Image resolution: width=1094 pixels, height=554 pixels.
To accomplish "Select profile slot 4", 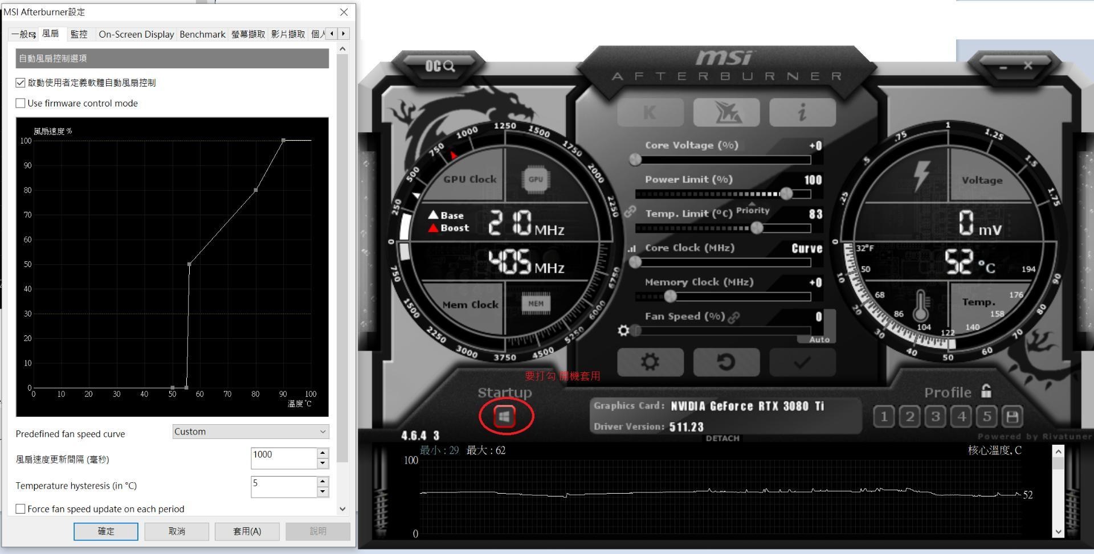I will coord(961,417).
